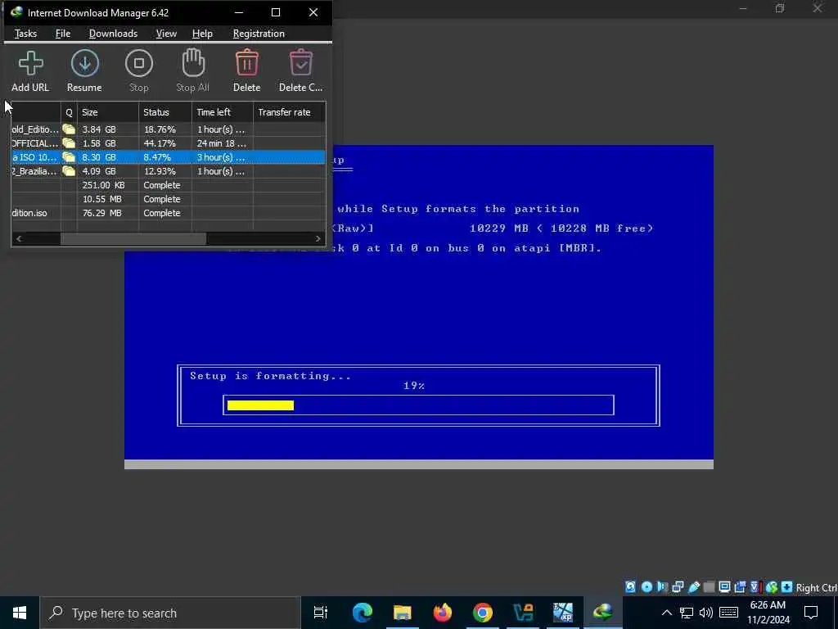This screenshot has height=629, width=838.
Task: Switch to the XP virtual machine taskbar icon
Action: click(563, 613)
